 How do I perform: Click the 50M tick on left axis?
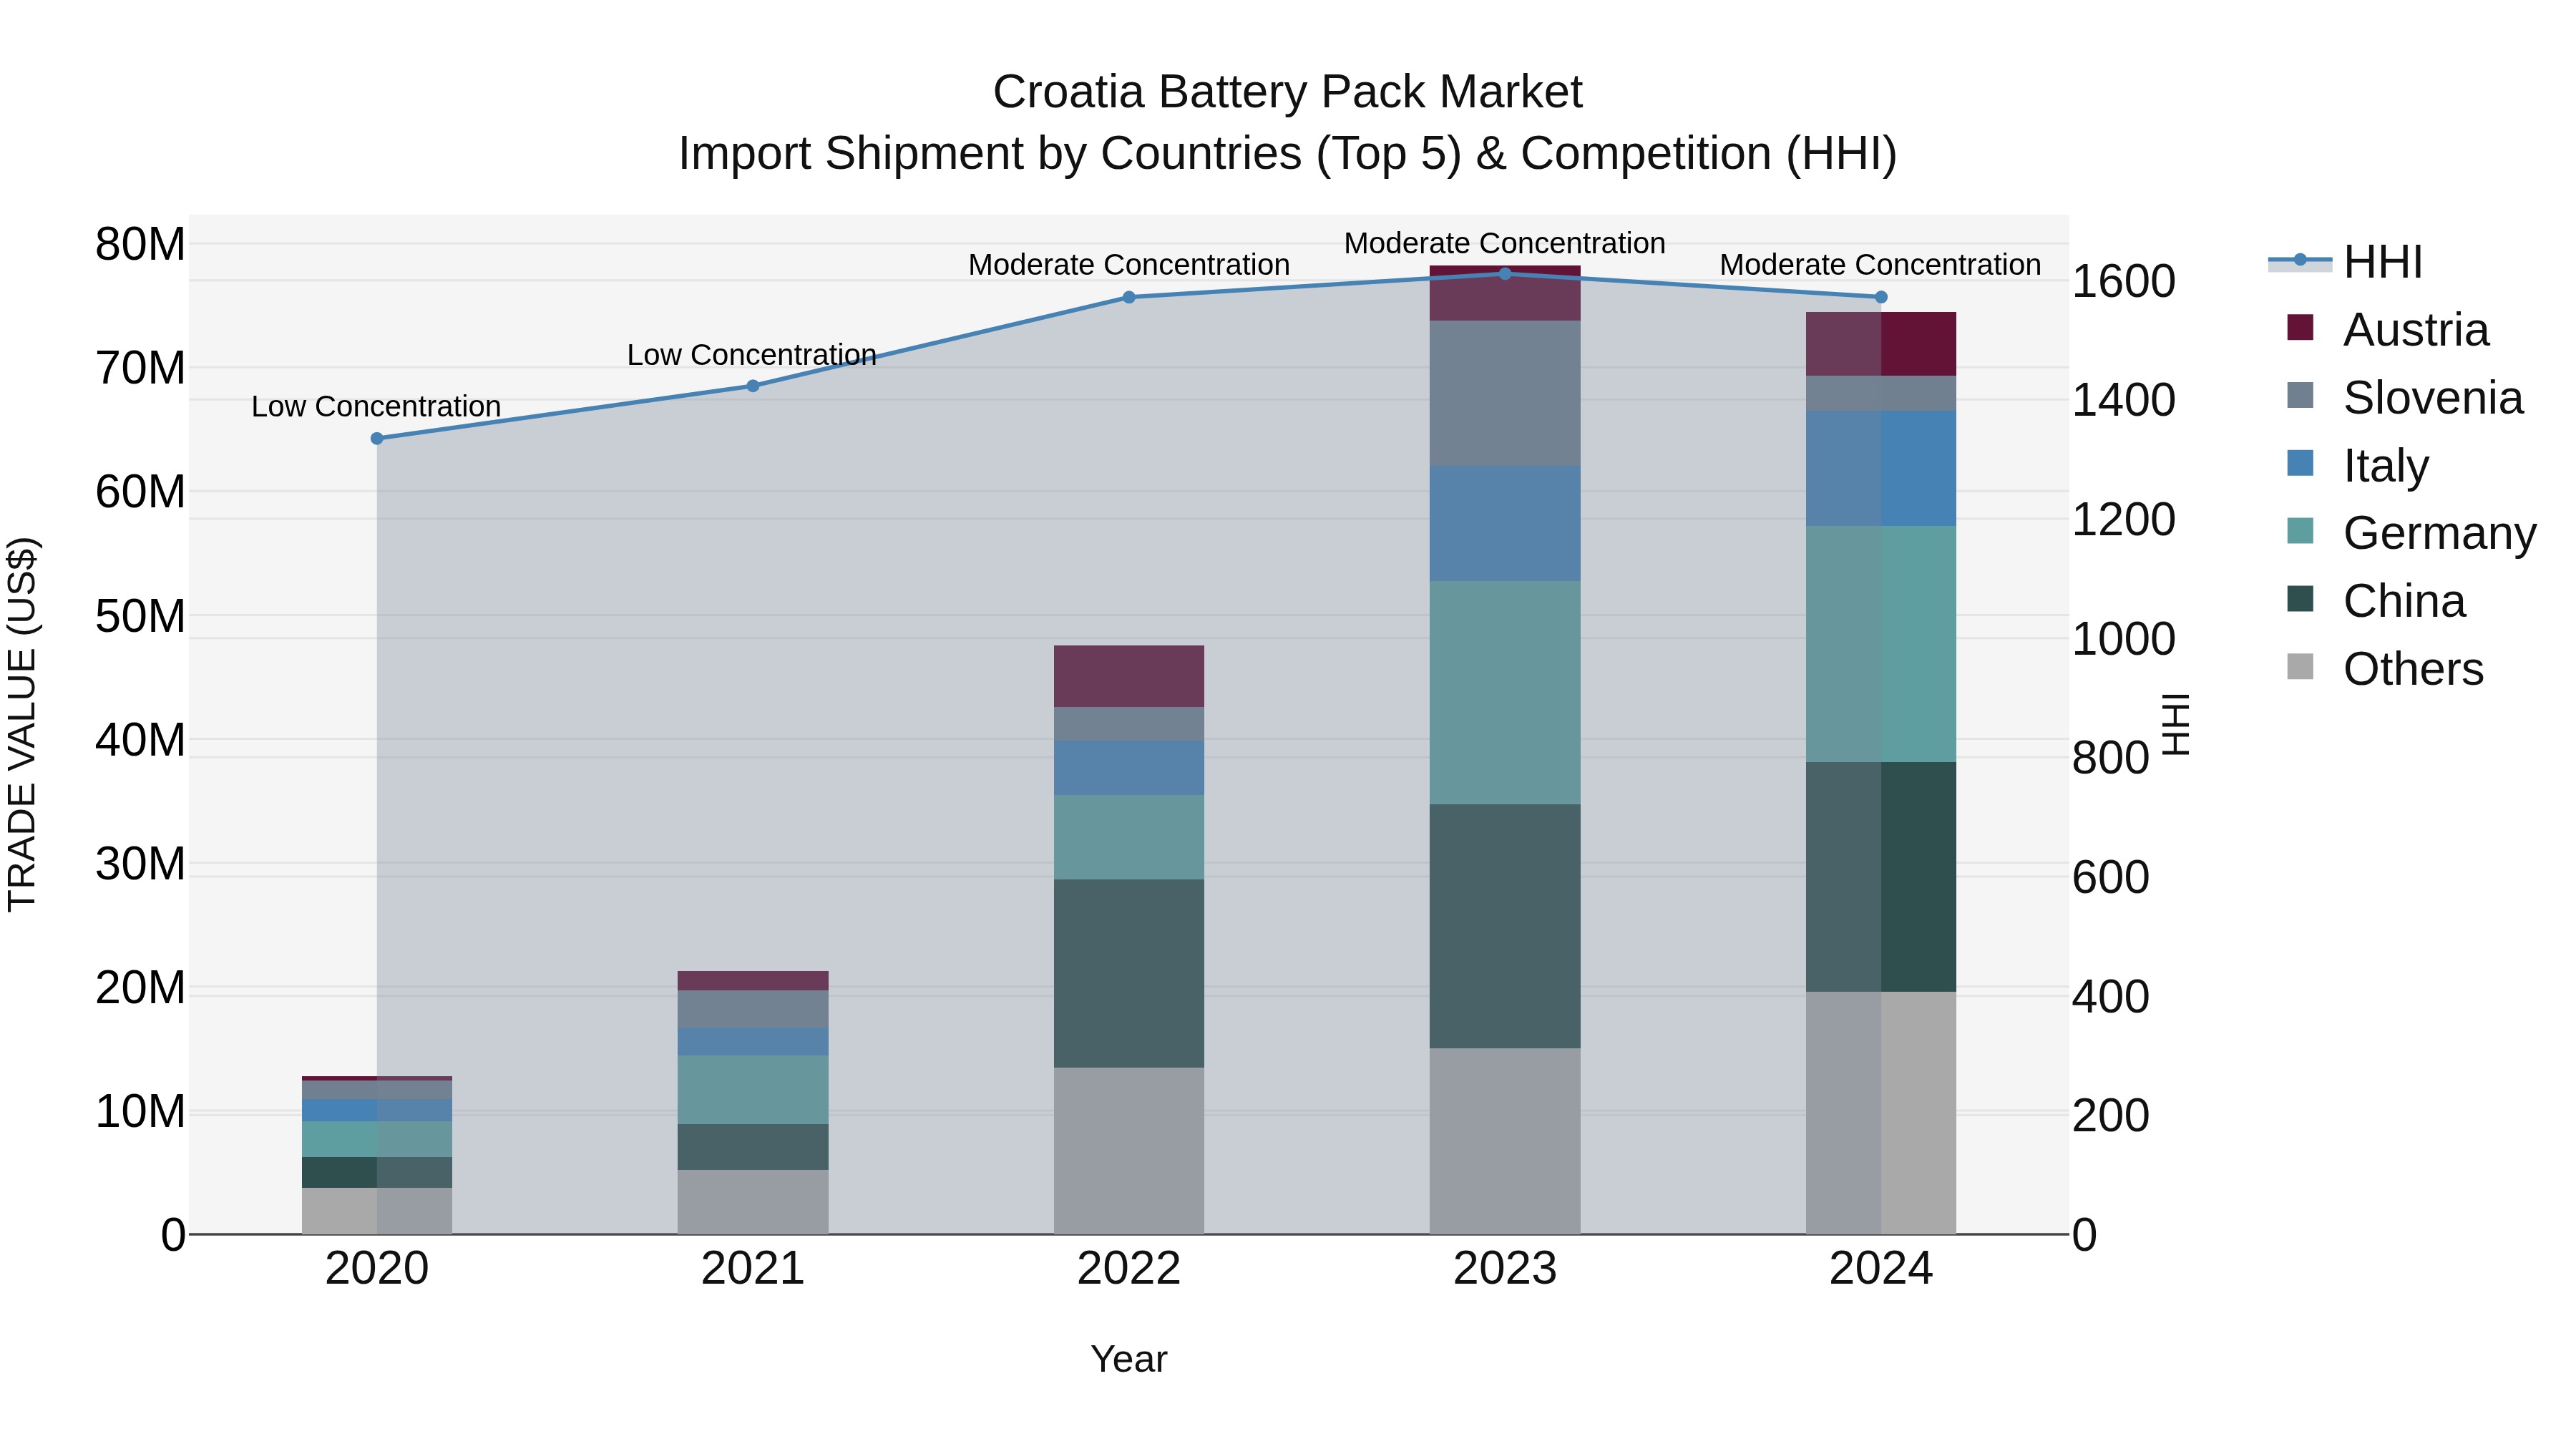(140, 616)
